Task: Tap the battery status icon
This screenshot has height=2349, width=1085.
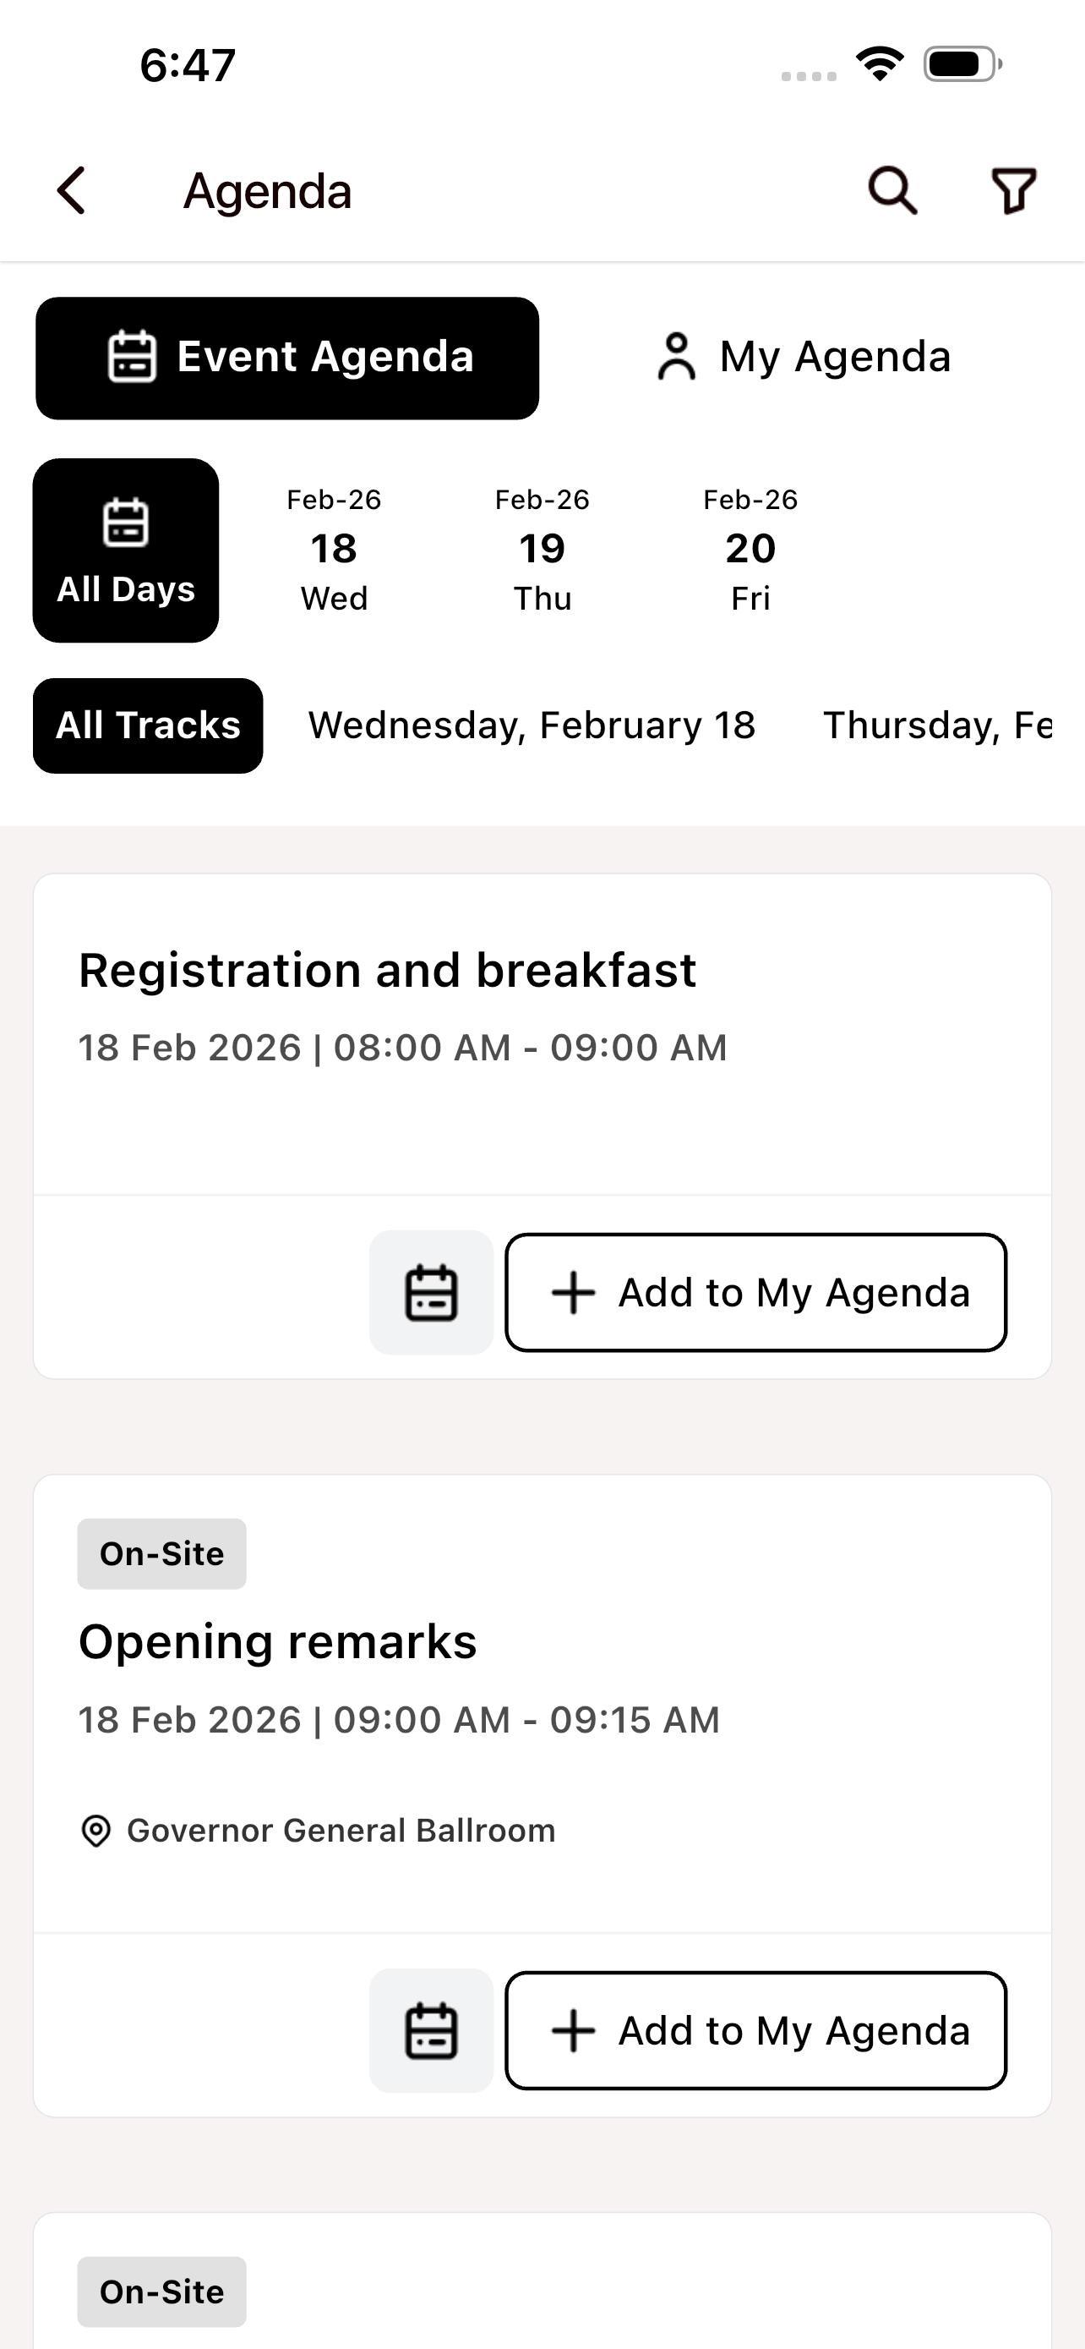Action: (x=963, y=63)
